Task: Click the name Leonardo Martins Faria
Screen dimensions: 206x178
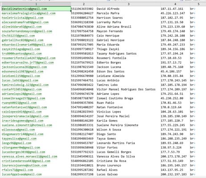Action: pos(116,143)
